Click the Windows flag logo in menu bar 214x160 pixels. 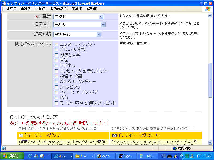208,9
